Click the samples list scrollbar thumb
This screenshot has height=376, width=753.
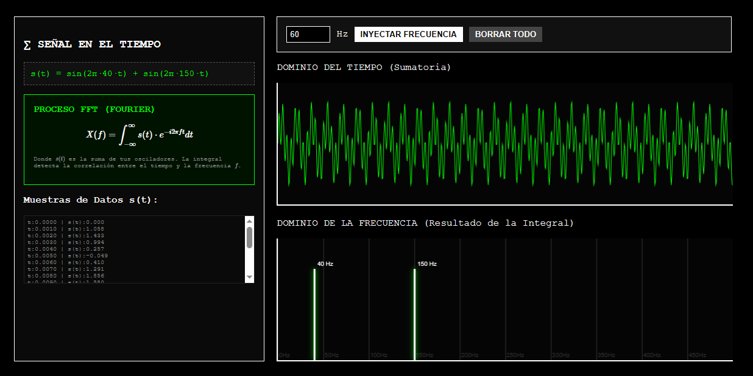pyautogui.click(x=249, y=237)
